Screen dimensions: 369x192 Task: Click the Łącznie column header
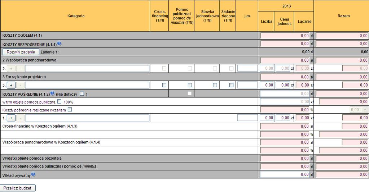pos(304,22)
